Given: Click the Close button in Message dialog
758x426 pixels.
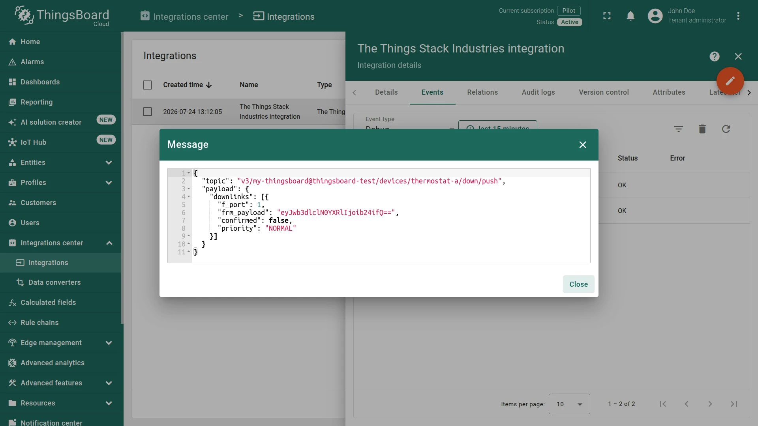Looking at the screenshot, I should 578,284.
